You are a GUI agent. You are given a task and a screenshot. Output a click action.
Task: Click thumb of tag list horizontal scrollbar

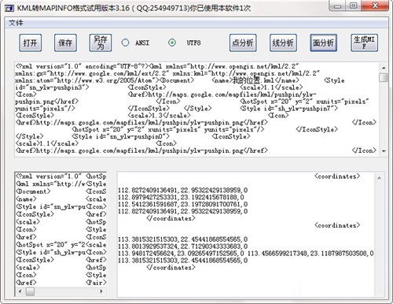click(x=30, y=291)
